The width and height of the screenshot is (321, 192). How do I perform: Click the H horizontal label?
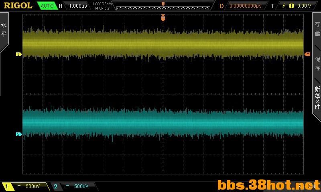pos(61,6)
